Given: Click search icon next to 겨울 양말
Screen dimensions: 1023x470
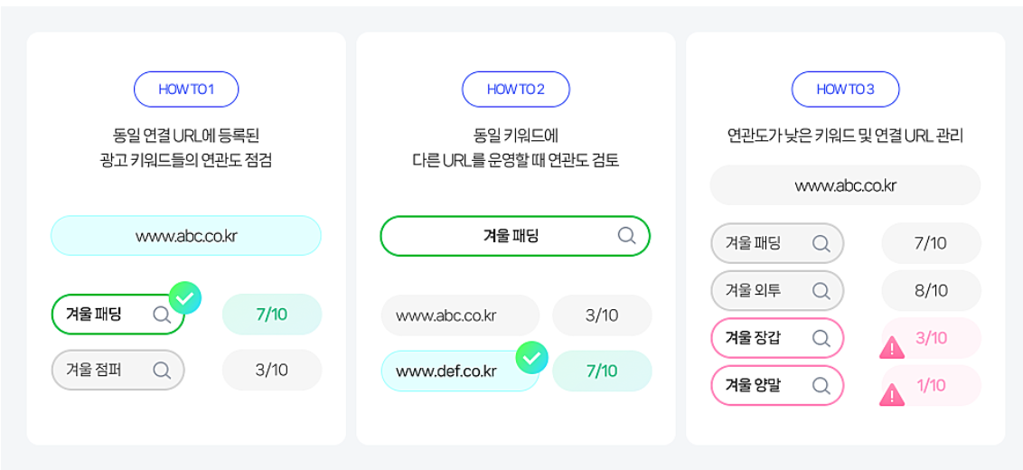Looking at the screenshot, I should click(821, 386).
